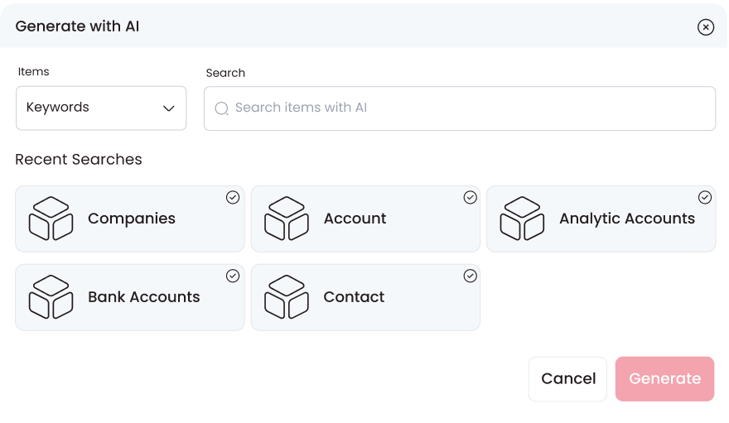Click the cube icon on Companies card

(x=51, y=219)
